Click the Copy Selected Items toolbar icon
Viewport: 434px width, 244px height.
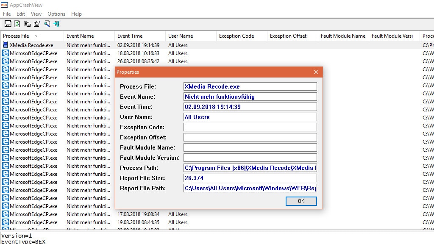click(x=27, y=24)
